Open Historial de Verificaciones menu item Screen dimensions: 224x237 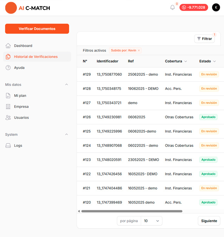click(36, 57)
